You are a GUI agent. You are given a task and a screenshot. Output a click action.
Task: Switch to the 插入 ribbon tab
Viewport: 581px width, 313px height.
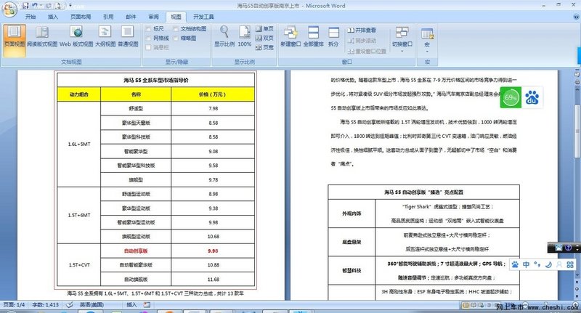point(53,17)
